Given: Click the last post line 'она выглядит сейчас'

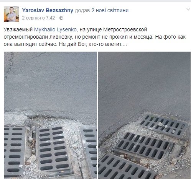Looking at the screenshot, I should point(65,44).
